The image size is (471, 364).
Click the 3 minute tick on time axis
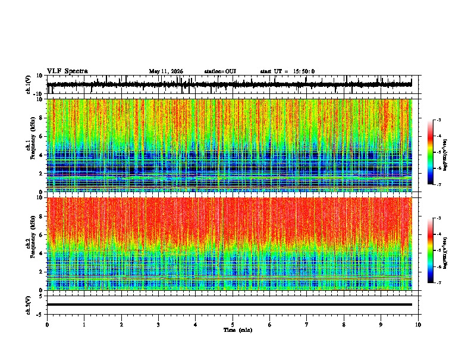coord(158,325)
